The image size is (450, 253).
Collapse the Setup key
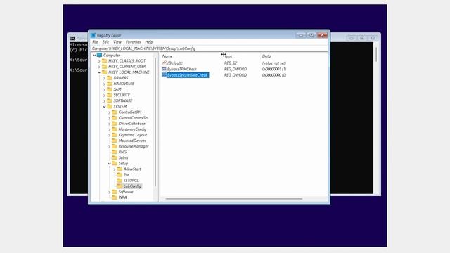[110, 164]
